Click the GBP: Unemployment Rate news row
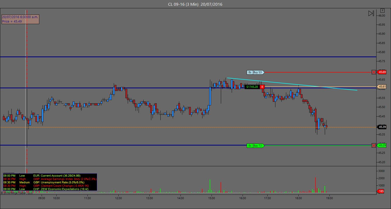Image resolution: width=391 pixels, height=209 pixels. (x=50, y=182)
